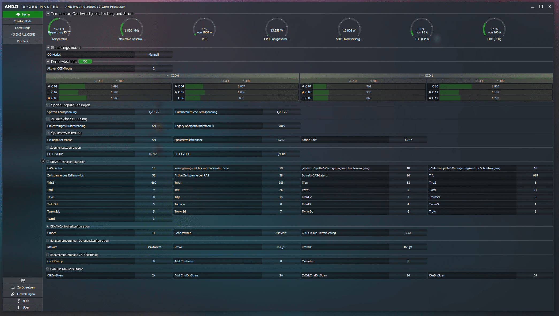This screenshot has height=316, width=559.
Task: Click the C 10 core speed bar
Action: tap(495, 86)
